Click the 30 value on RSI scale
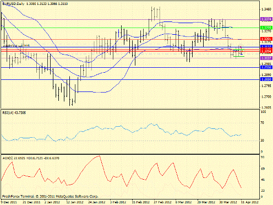This screenshot has width=273, height=205. [x=263, y=141]
